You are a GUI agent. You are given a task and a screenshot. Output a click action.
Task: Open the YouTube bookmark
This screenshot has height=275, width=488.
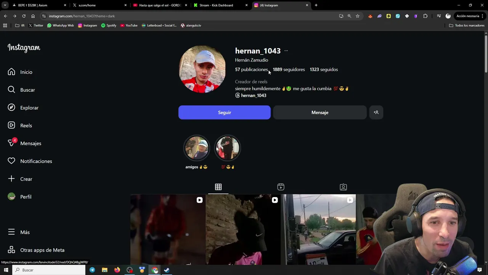[x=129, y=26]
